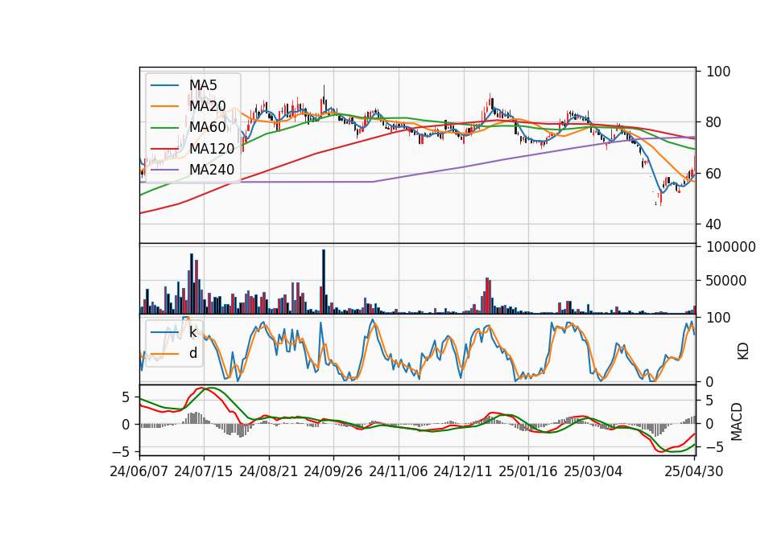Click the 24/07/15 date label
This screenshot has width=773, height=555.
(204, 471)
